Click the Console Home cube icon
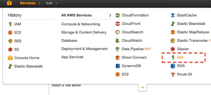The height and width of the screenshot is (95, 211). point(10,58)
